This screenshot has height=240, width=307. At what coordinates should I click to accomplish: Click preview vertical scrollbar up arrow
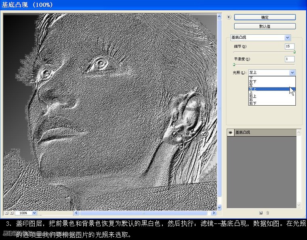219,17
